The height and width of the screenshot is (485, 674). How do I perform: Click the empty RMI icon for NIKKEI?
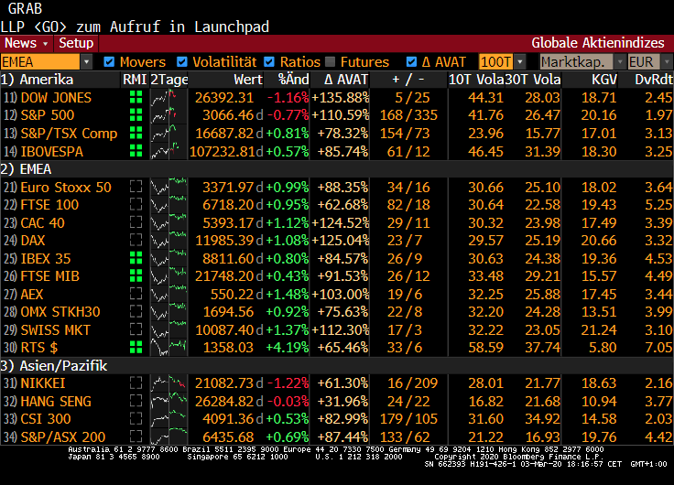136,383
